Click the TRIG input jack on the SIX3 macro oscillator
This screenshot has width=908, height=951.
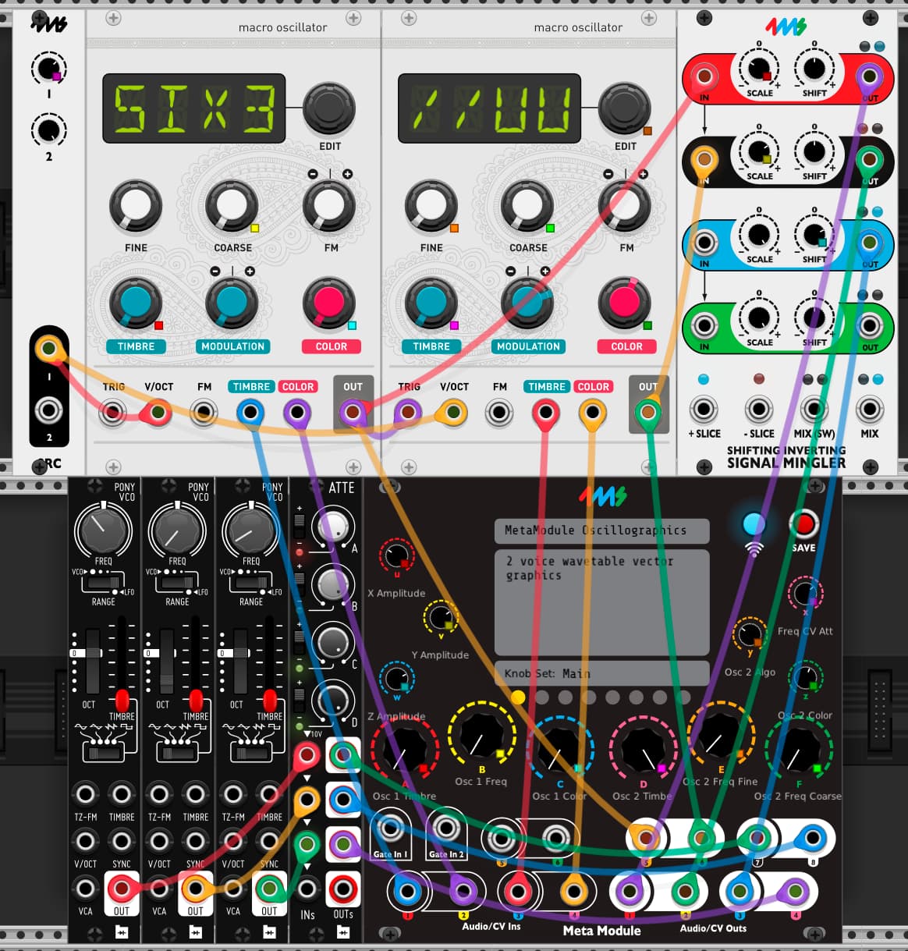pos(114,412)
